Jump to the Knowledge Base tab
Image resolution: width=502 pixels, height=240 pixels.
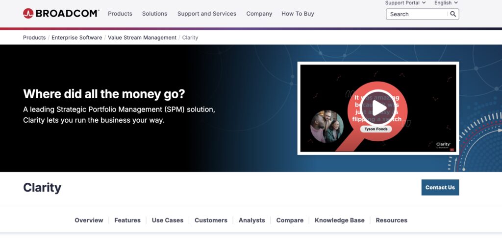(x=339, y=220)
